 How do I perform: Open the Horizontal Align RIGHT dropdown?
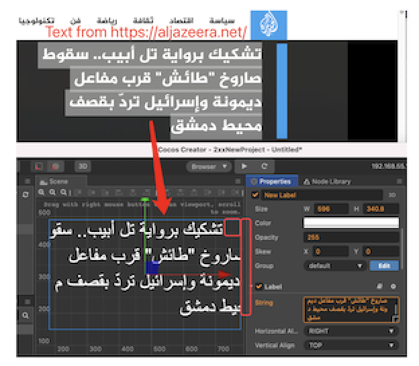pyautogui.click(x=351, y=331)
